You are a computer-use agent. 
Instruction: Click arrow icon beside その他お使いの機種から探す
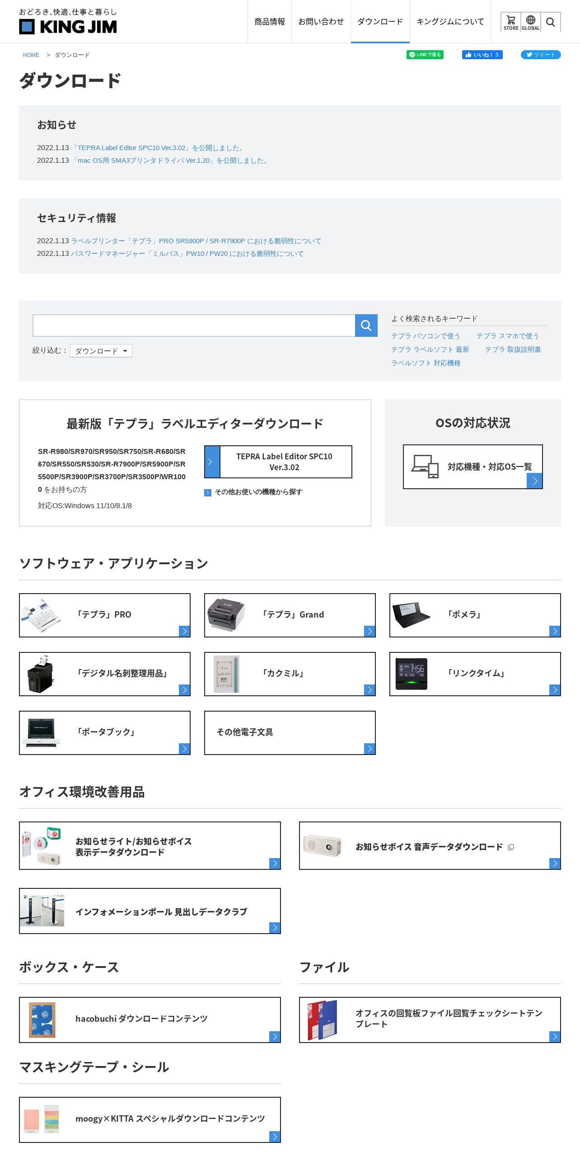coord(208,493)
